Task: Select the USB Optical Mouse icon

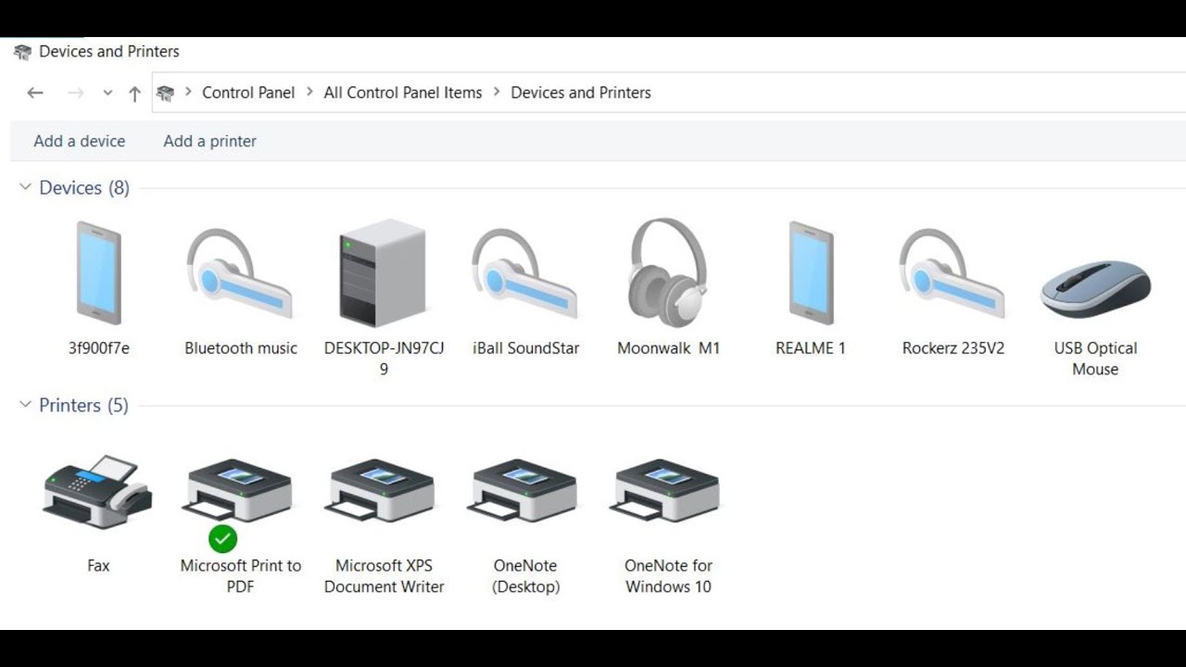Action: tap(1095, 289)
